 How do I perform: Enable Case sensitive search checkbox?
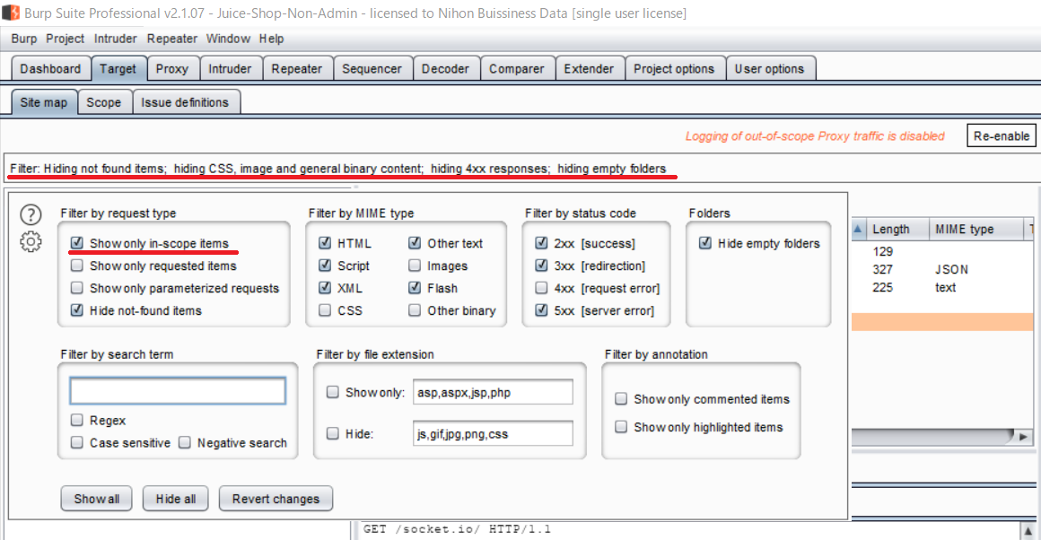(77, 442)
